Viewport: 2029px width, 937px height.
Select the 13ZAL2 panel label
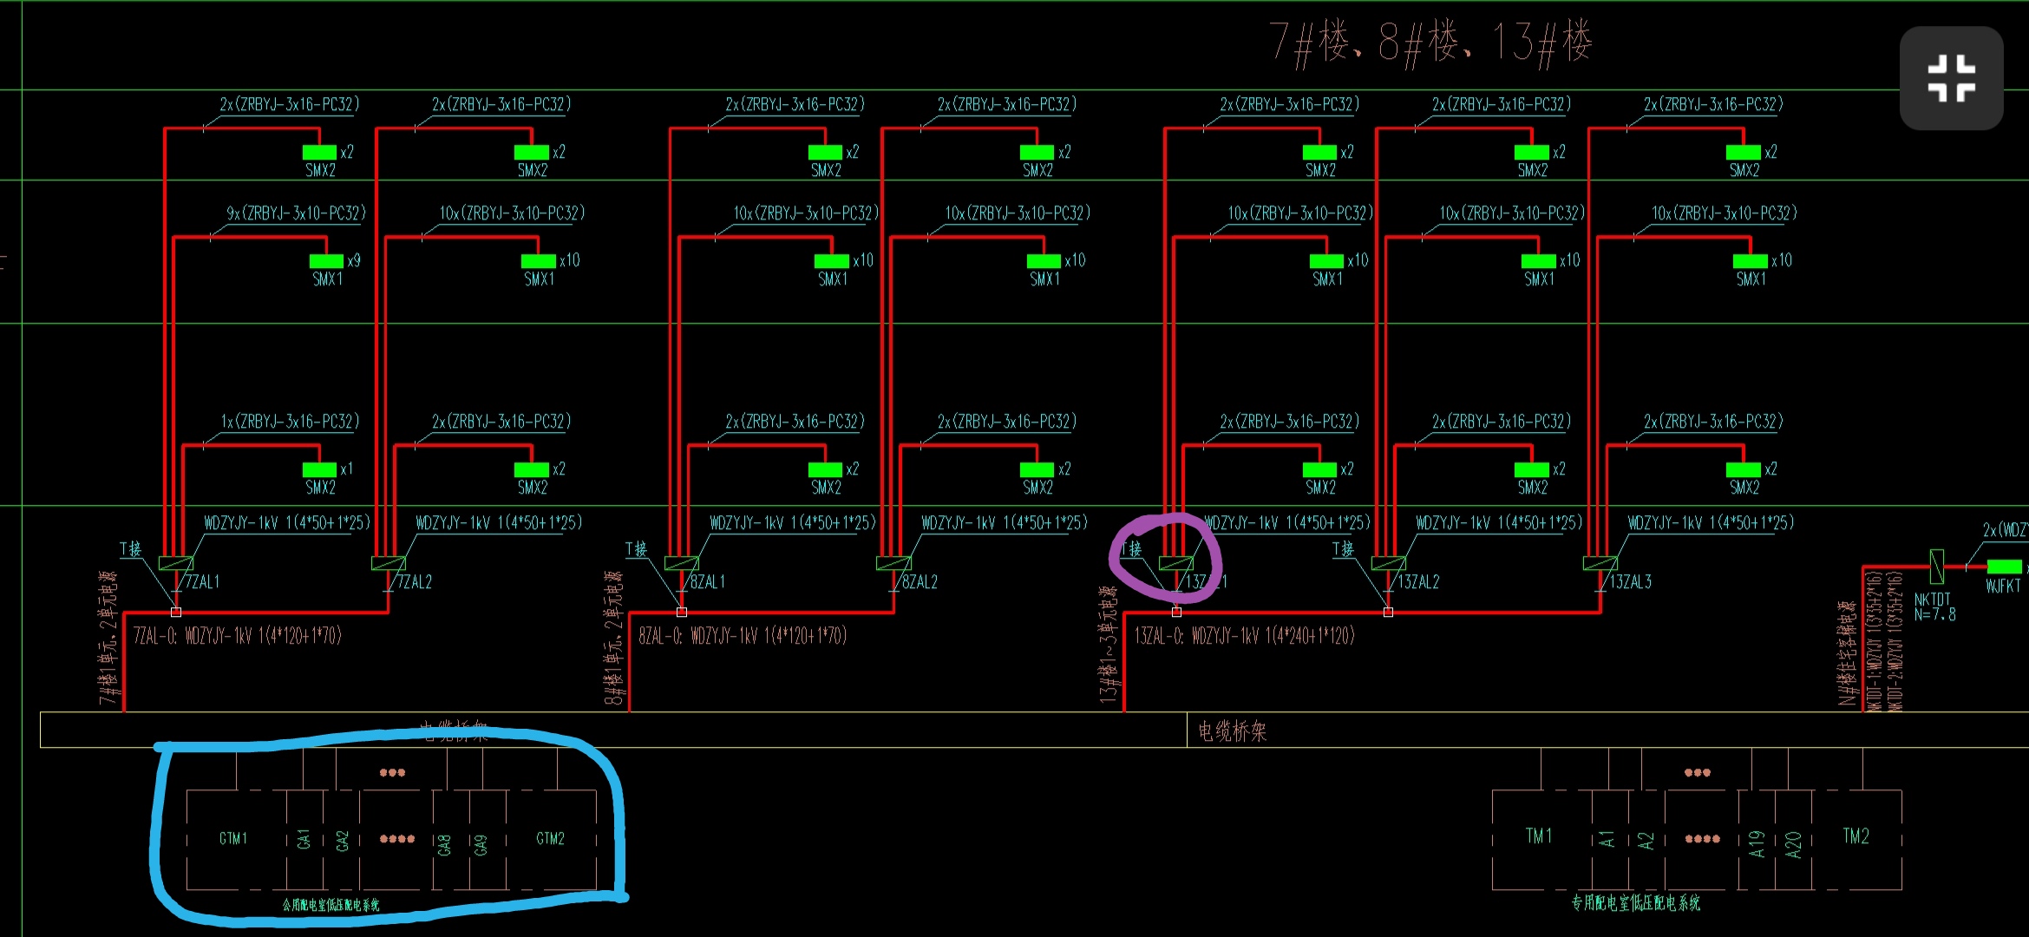1417,582
